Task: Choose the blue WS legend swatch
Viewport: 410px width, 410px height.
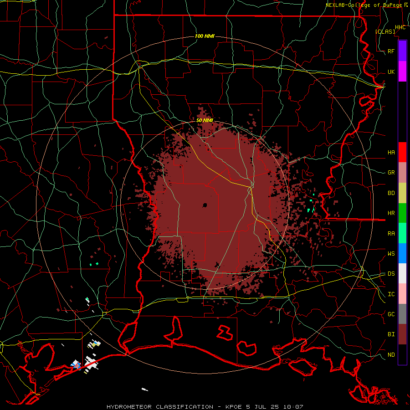Action: 402,253
